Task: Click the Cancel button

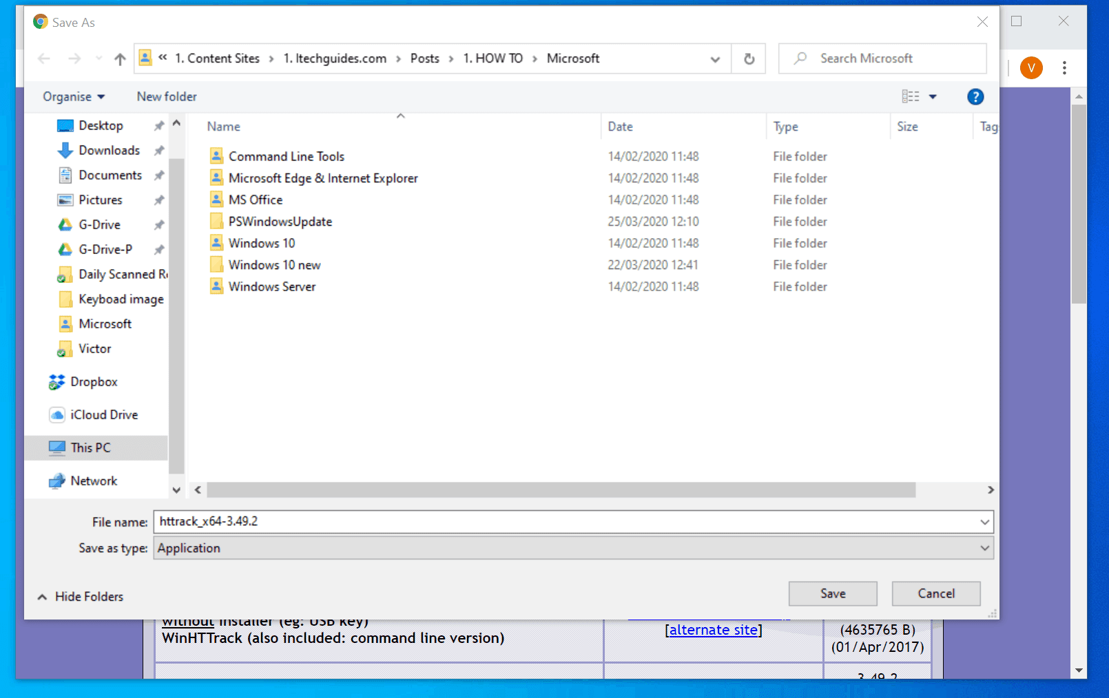Action: (936, 593)
